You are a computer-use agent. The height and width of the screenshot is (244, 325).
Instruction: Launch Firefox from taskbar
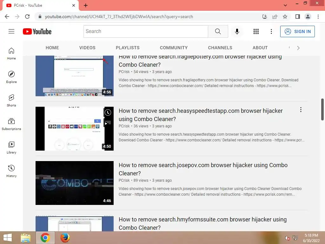coord(65,238)
